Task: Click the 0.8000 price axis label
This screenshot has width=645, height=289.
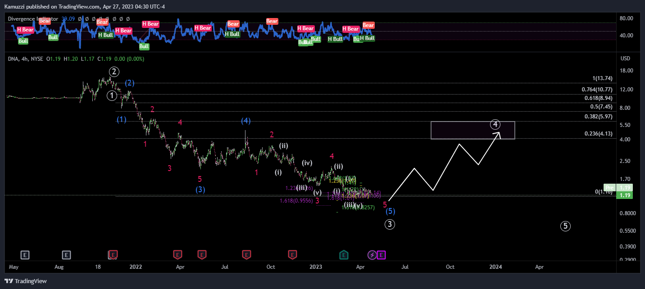Action: click(628, 213)
